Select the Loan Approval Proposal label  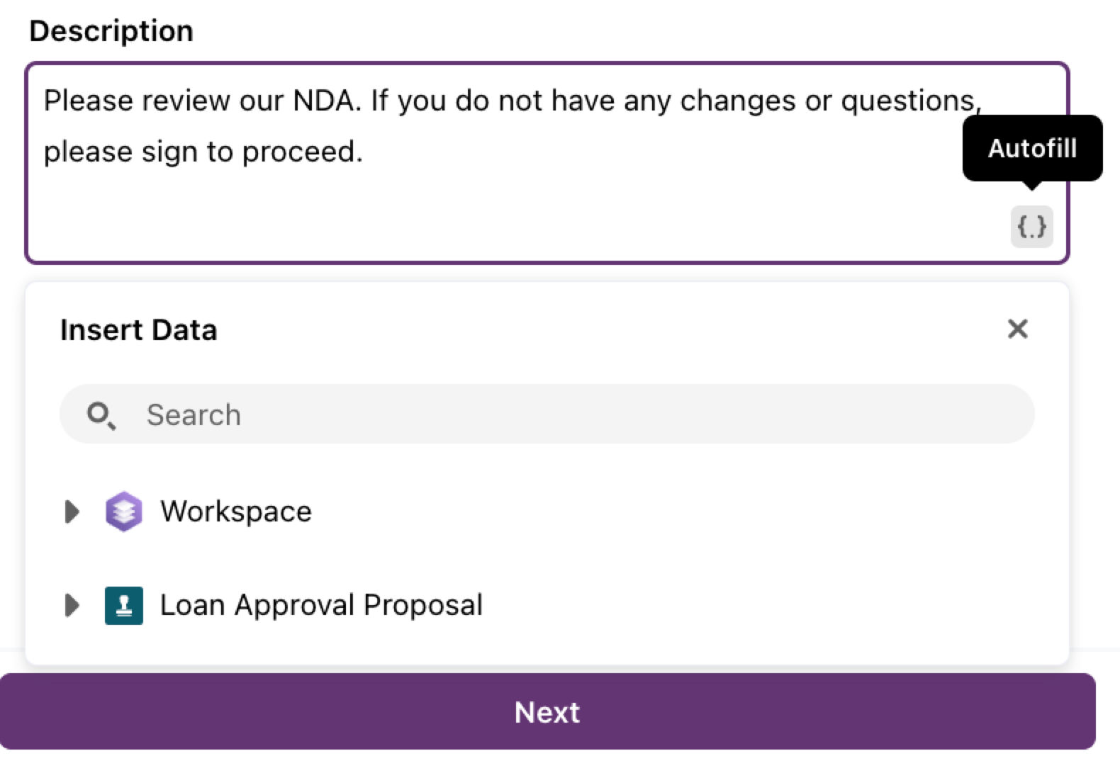point(321,605)
